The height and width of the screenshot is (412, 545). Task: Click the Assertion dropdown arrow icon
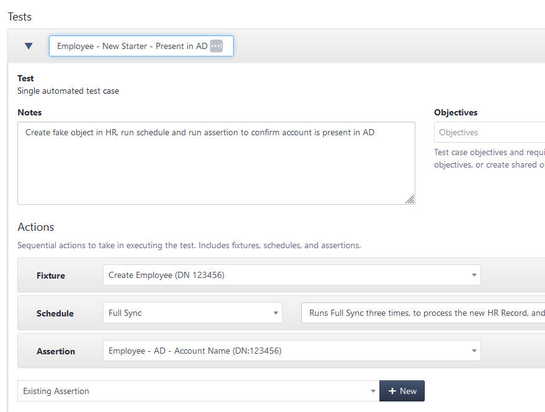[474, 351]
